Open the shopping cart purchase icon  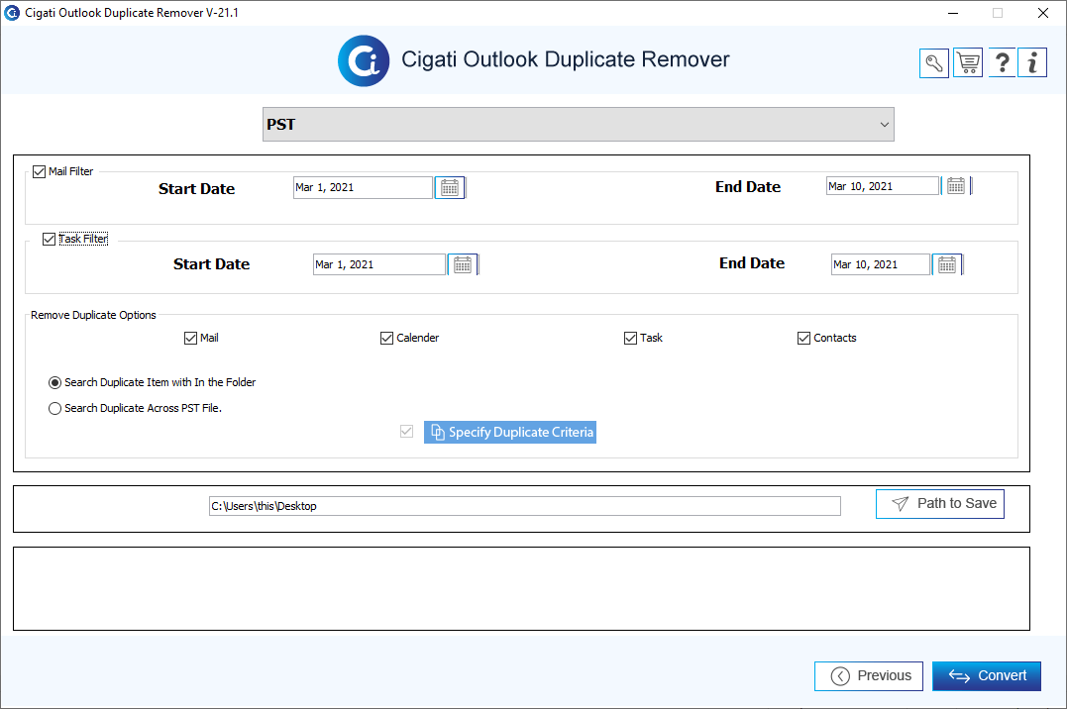coord(968,63)
